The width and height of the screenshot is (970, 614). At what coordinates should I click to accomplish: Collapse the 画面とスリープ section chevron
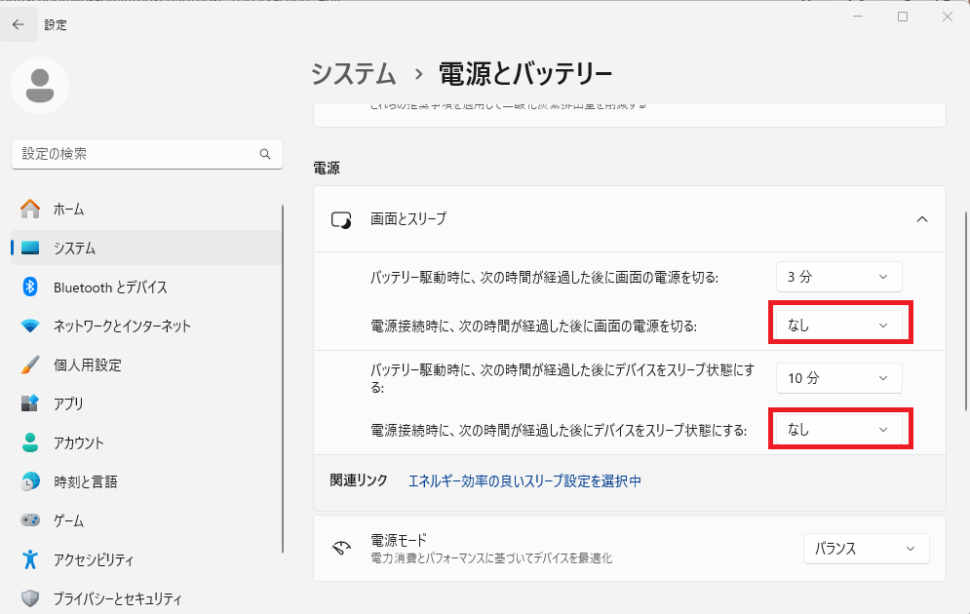click(x=922, y=219)
